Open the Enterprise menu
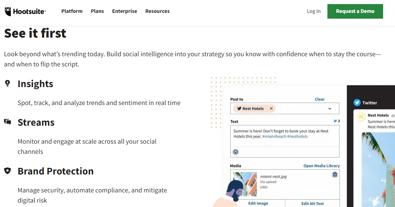Viewport: 395px width, 207px height. pos(125,11)
